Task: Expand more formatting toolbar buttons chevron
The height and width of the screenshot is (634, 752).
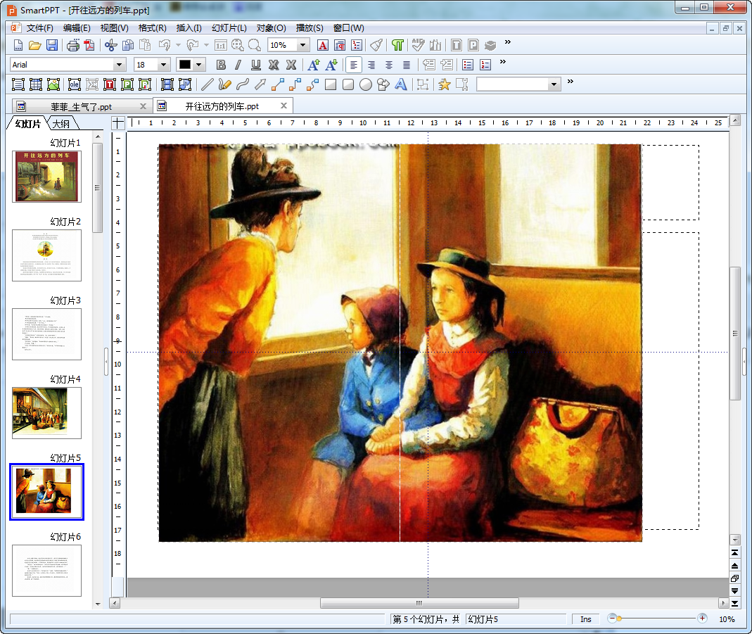Action: pyautogui.click(x=502, y=62)
